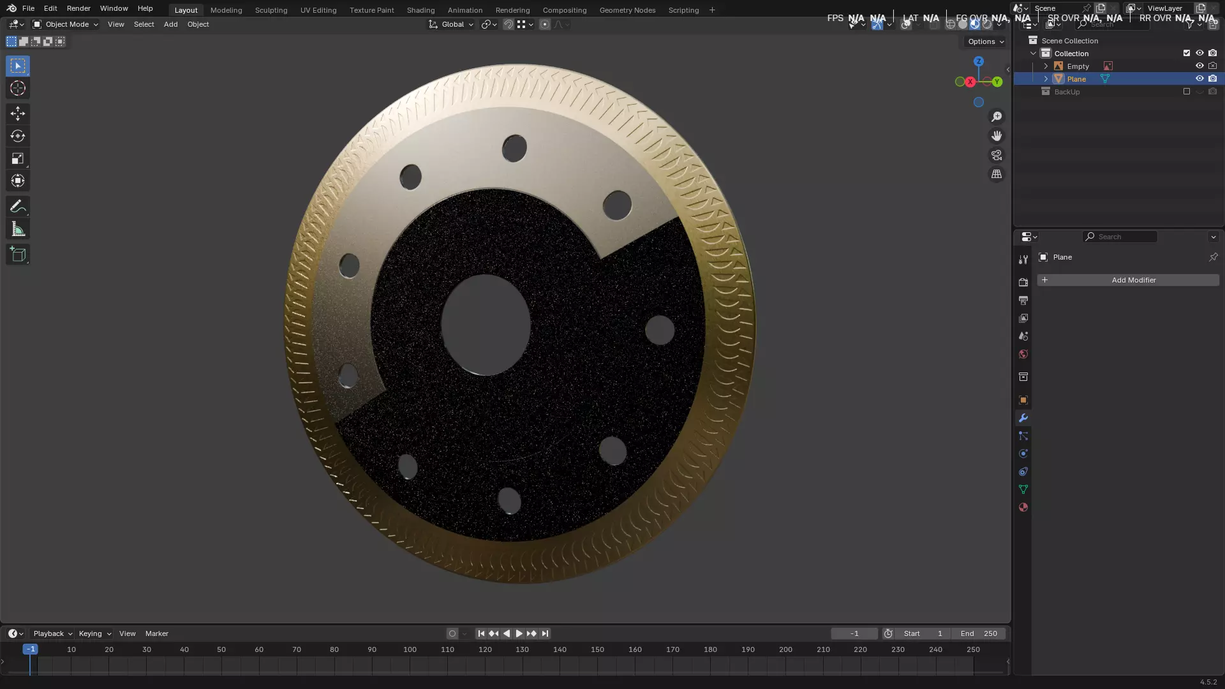Open the viewport Options dropdown

click(x=986, y=41)
